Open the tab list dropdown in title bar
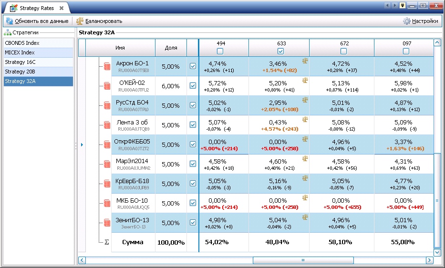445x268 pixels. tap(403, 5)
